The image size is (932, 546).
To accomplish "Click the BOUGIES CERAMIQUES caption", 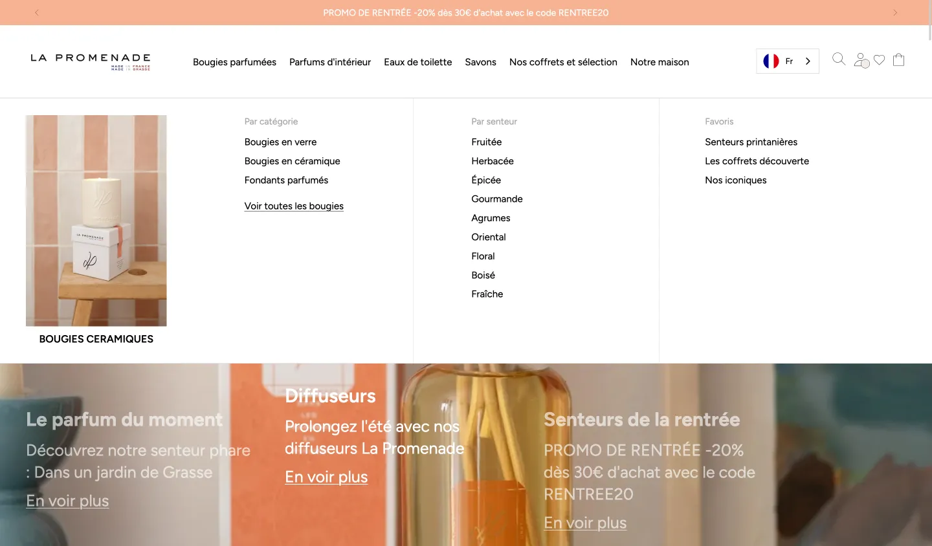I will (96, 339).
